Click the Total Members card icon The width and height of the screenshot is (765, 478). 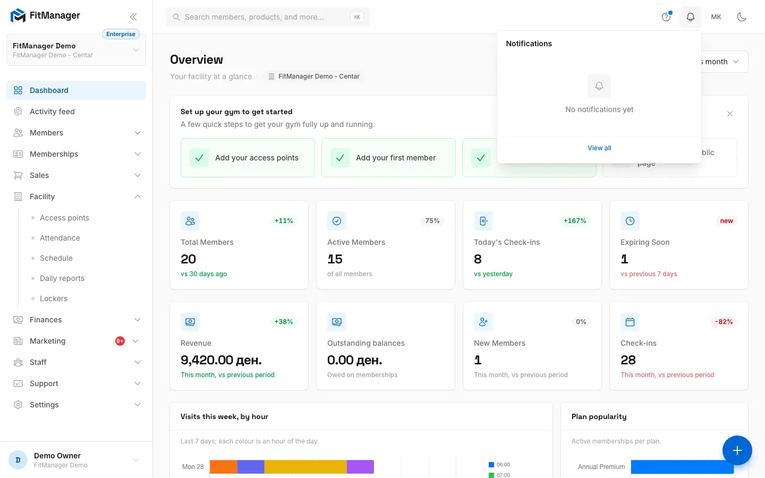coord(190,221)
